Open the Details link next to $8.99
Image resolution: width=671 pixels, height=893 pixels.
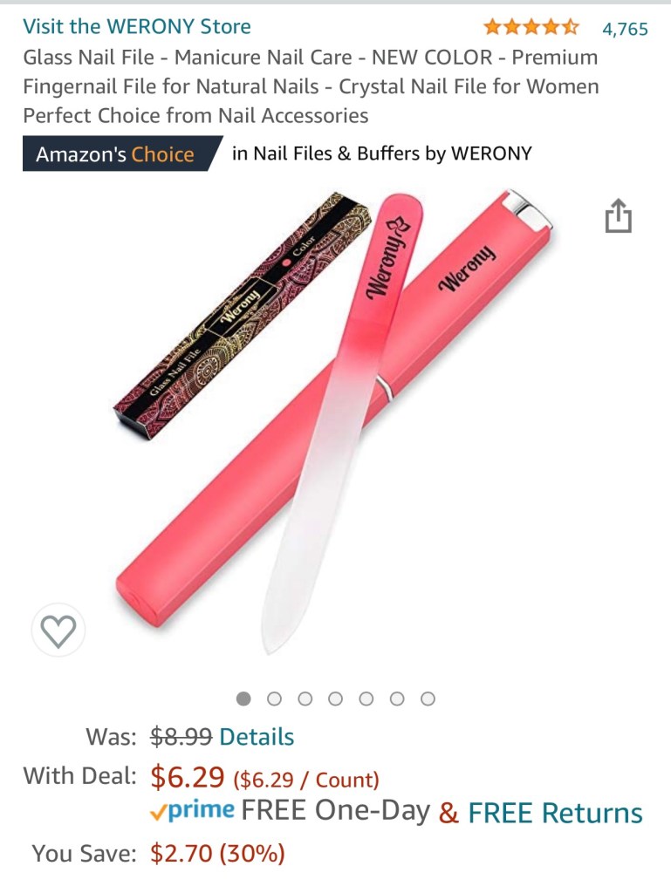pos(257,737)
